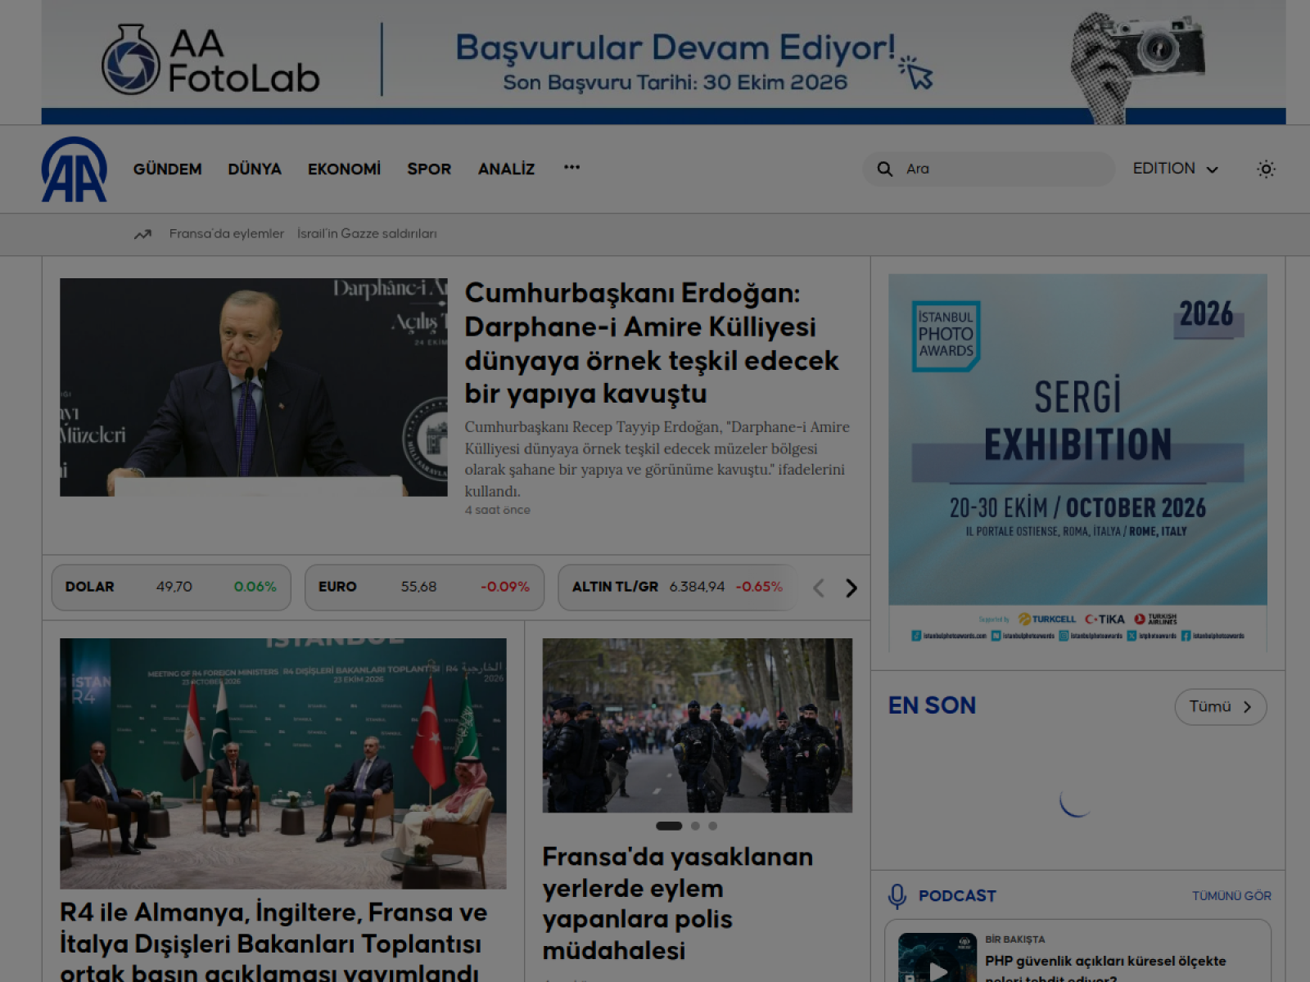
Task: Open Istanbul Photo Awards exhibition ad
Action: [x=1077, y=462]
